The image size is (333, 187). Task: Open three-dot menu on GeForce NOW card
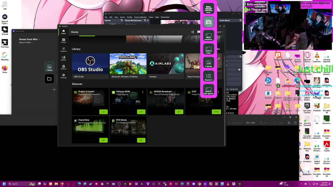coord(143,92)
